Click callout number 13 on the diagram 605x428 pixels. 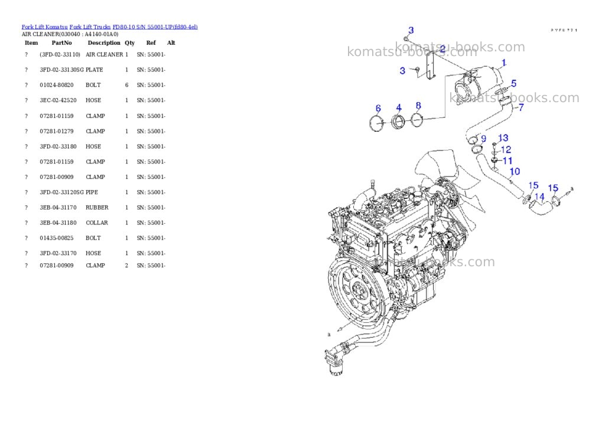pyautogui.click(x=503, y=138)
